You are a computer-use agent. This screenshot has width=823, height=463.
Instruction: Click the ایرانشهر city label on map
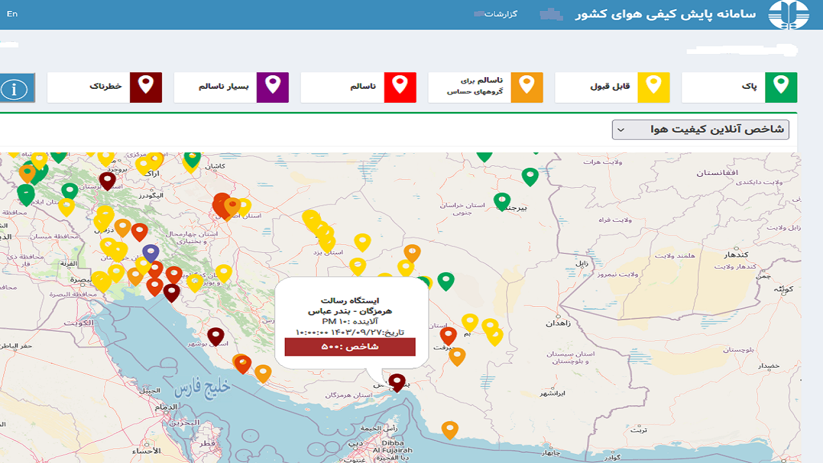[552, 392]
